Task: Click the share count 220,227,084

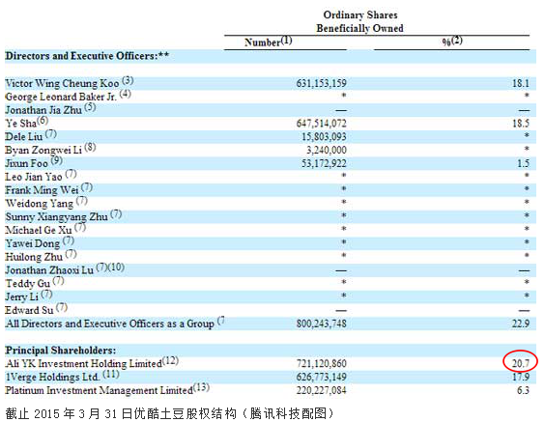Action: (x=321, y=390)
